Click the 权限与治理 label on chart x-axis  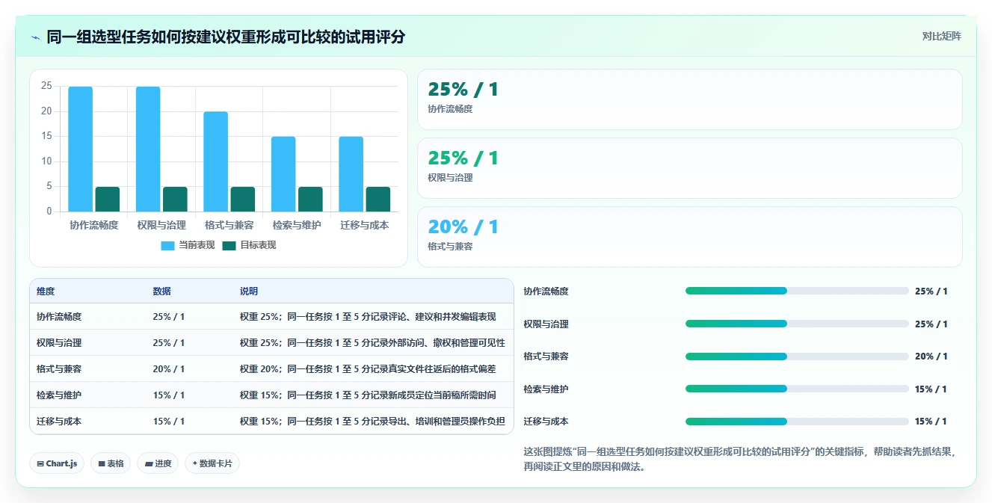tap(161, 225)
